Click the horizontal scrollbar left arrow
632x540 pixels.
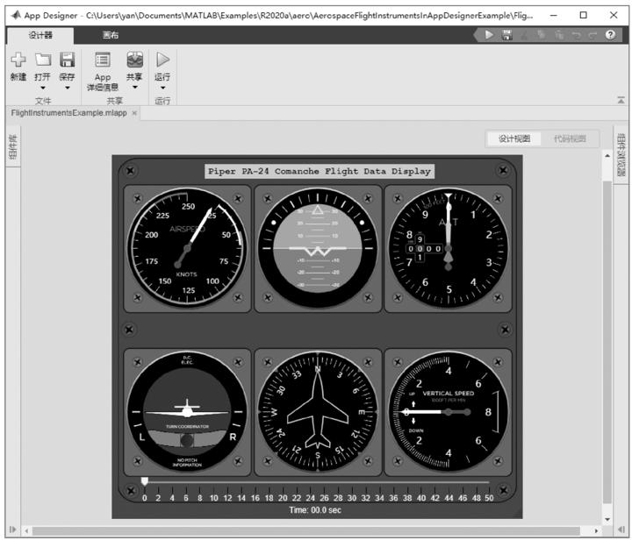click(26, 531)
